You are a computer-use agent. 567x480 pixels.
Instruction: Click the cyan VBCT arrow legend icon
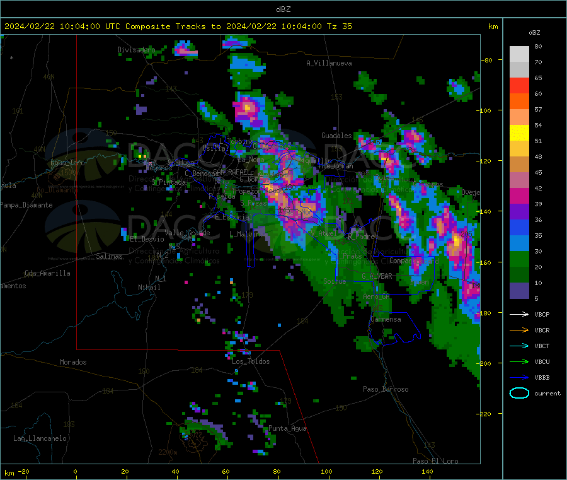point(519,346)
